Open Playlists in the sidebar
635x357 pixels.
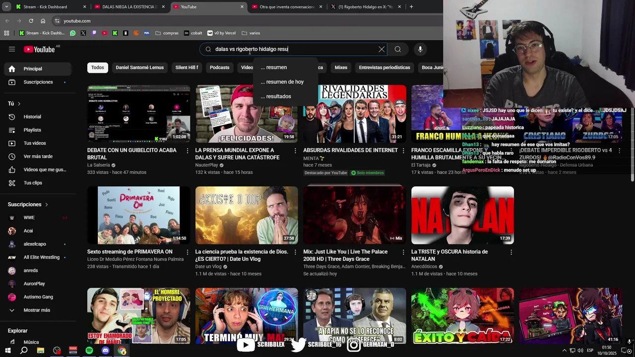[x=39, y=130]
